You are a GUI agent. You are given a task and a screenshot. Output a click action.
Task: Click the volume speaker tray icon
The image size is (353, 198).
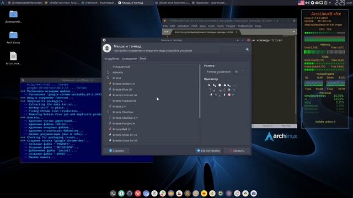307,3
